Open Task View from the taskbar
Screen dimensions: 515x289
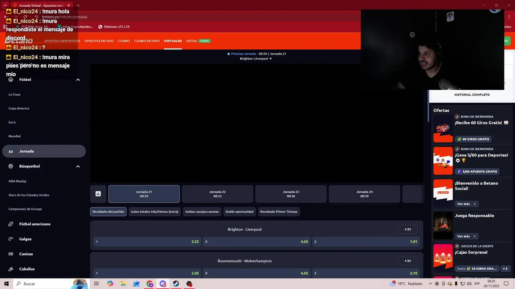coord(97,284)
